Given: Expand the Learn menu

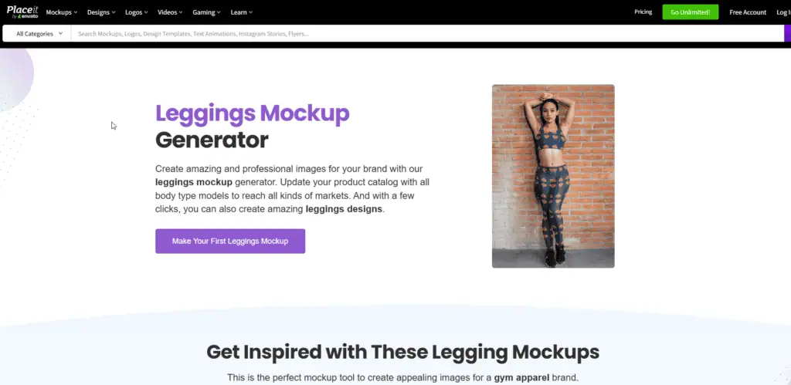Looking at the screenshot, I should [x=241, y=12].
